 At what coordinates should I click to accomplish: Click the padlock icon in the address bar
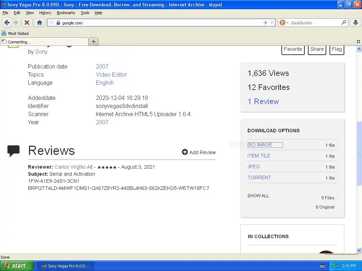click(58, 23)
